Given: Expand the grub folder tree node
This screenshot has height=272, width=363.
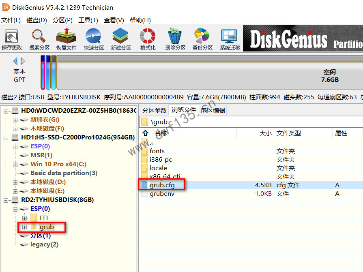Looking at the screenshot, I should (24, 227).
